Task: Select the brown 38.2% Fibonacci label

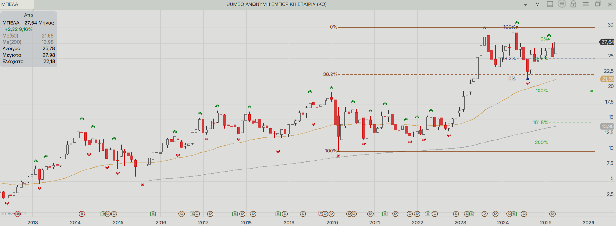Action: [330, 74]
